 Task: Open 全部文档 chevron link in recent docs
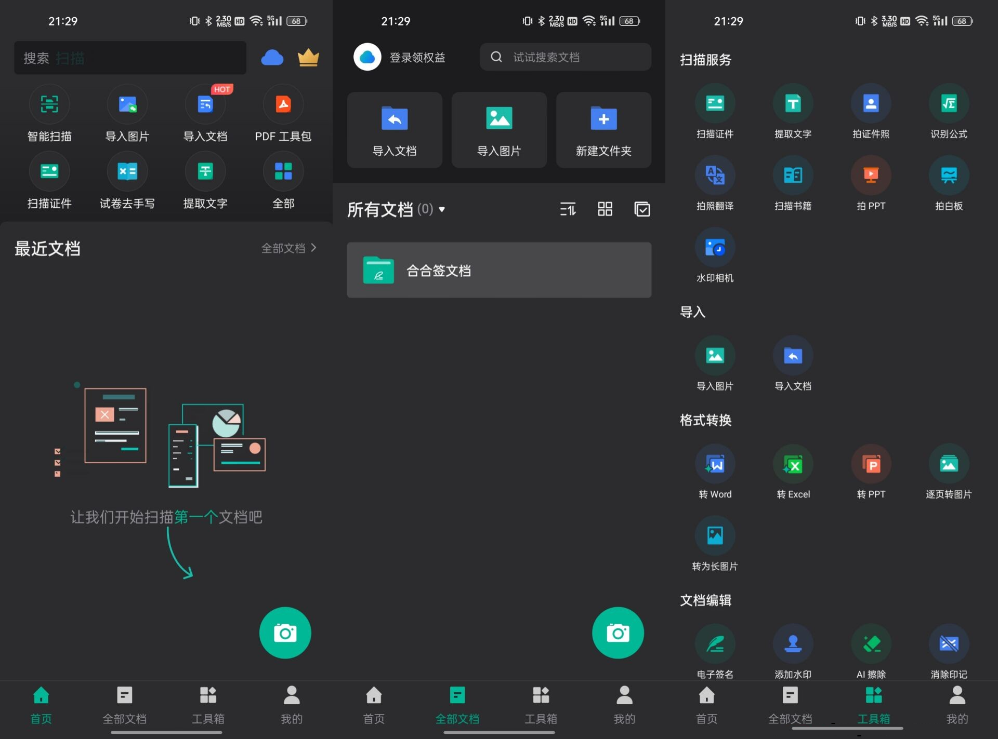click(x=289, y=248)
